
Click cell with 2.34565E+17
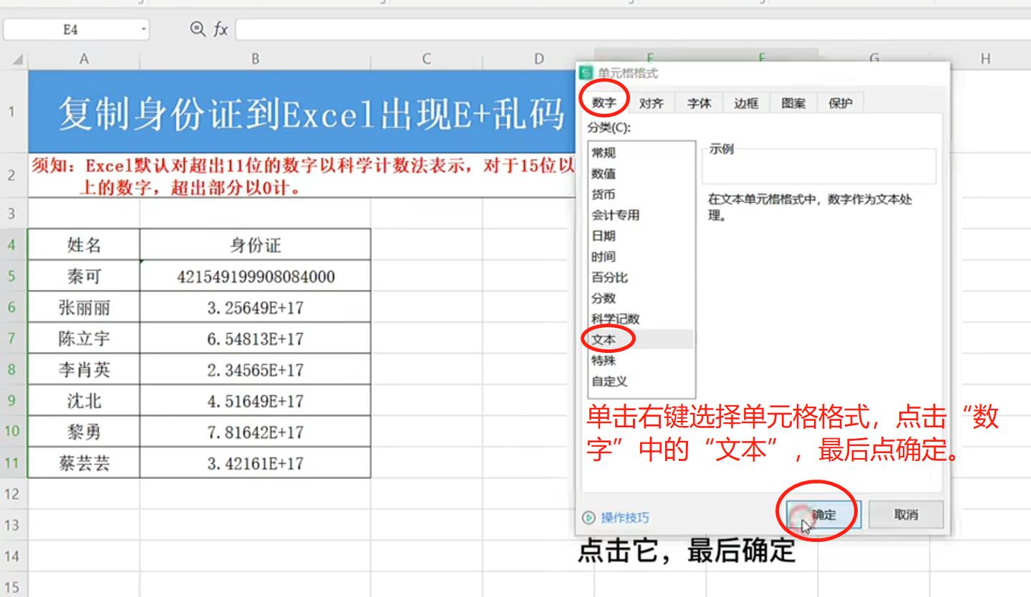(x=255, y=369)
